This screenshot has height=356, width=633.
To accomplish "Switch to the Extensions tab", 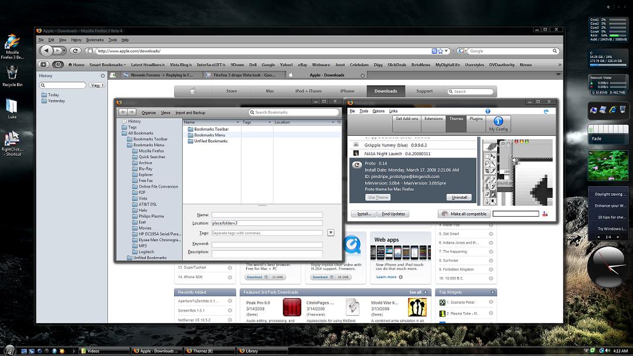I will point(434,119).
